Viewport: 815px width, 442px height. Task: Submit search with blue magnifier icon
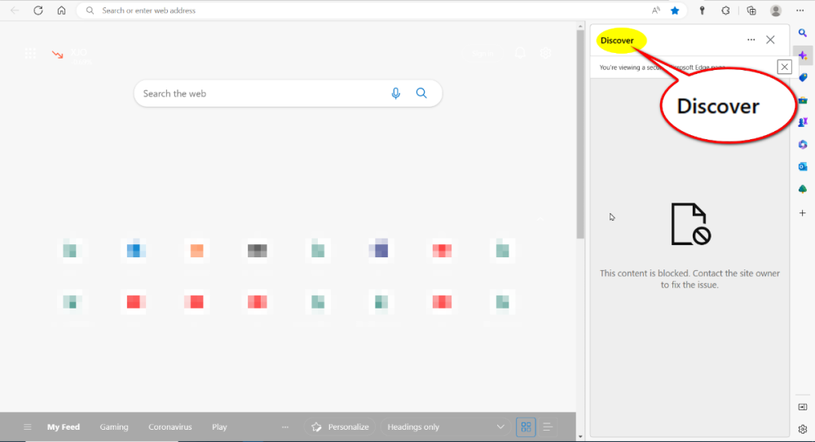(421, 94)
